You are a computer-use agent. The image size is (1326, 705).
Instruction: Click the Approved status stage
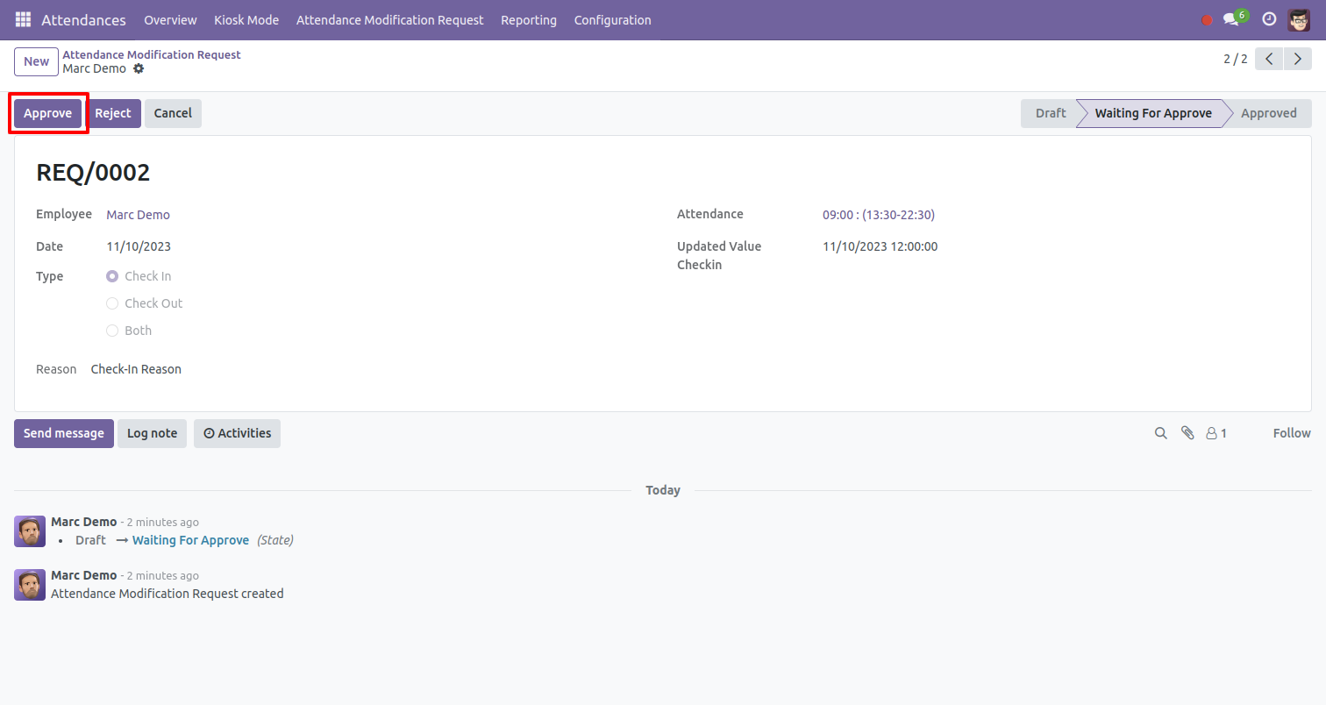[1268, 113]
